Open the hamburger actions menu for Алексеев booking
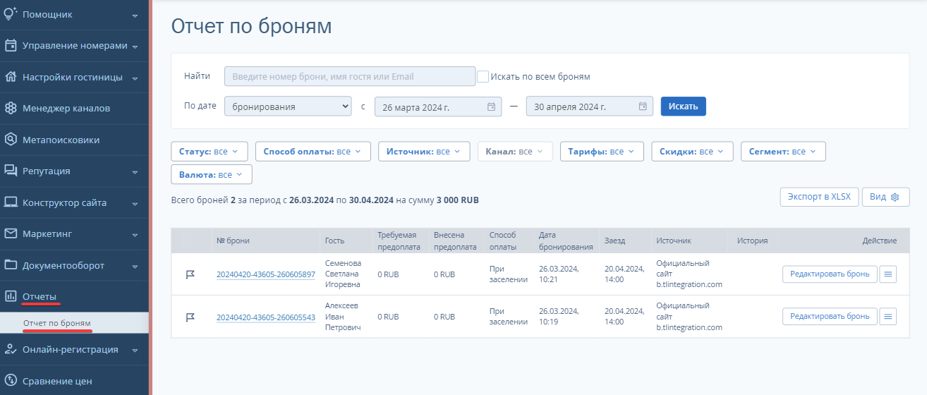The height and width of the screenshot is (395, 927). (x=887, y=317)
